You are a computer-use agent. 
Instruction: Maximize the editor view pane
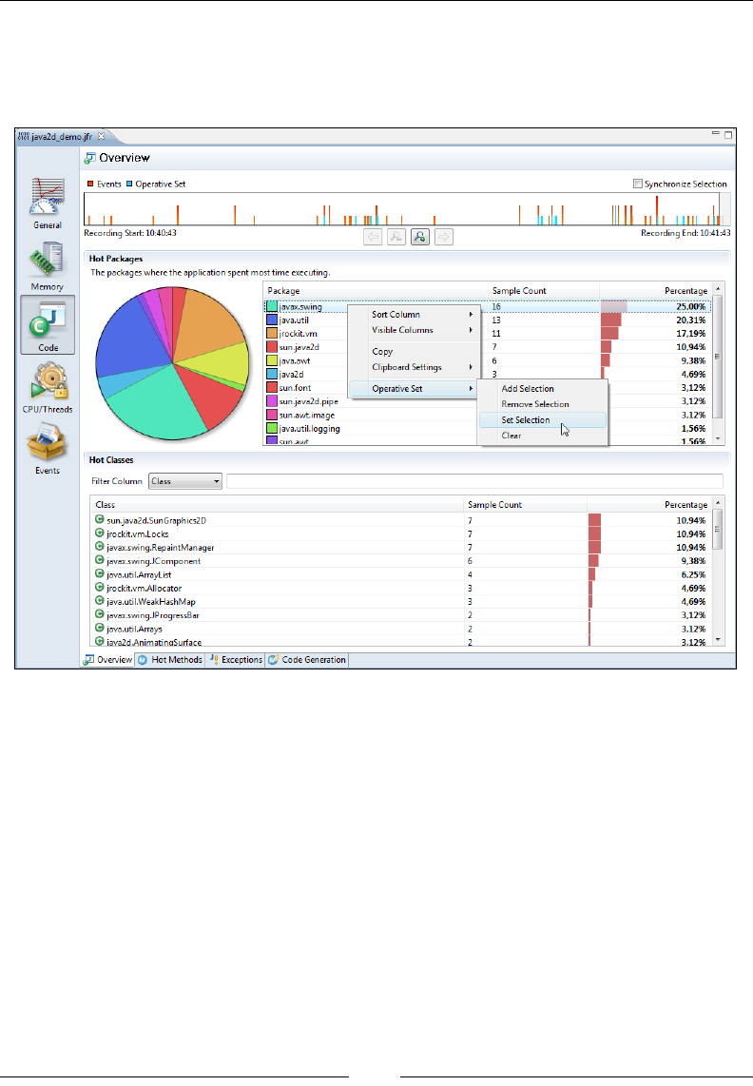[x=728, y=134]
